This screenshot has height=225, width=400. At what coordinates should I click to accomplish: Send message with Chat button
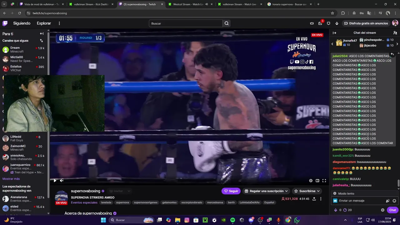[x=392, y=210]
